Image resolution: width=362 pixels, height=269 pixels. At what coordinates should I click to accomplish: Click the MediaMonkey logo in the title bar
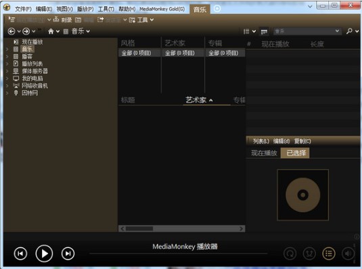(x=7, y=7)
